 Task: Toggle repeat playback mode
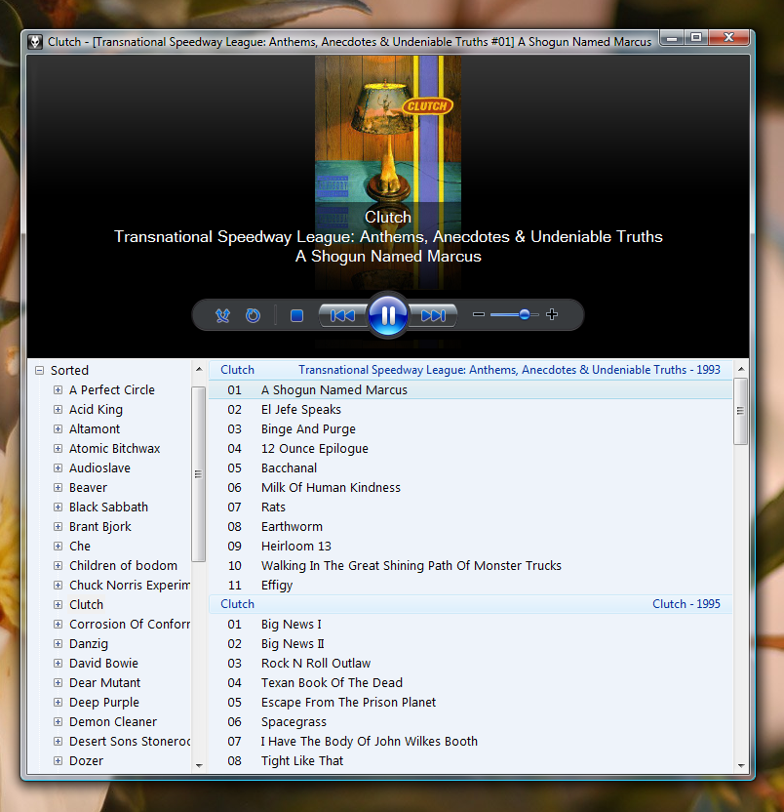(253, 315)
